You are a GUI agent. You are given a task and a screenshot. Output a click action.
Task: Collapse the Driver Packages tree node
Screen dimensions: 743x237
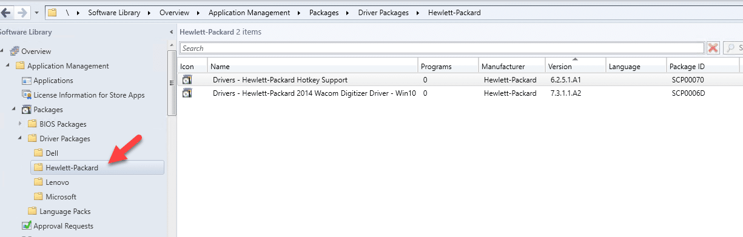pos(21,139)
